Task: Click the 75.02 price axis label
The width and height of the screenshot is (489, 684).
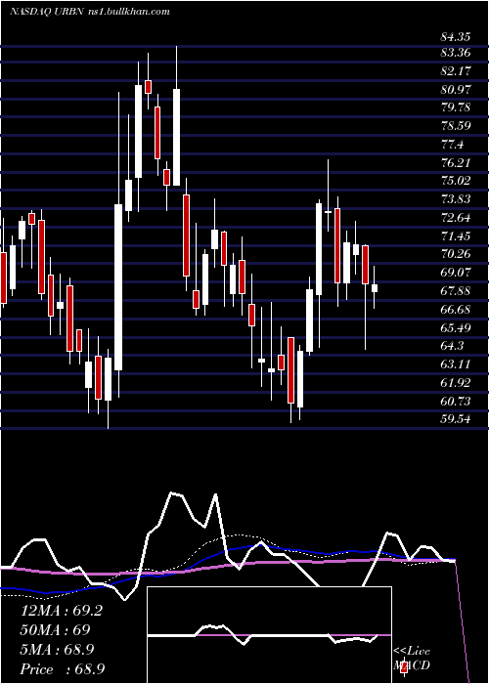Action: tap(456, 181)
